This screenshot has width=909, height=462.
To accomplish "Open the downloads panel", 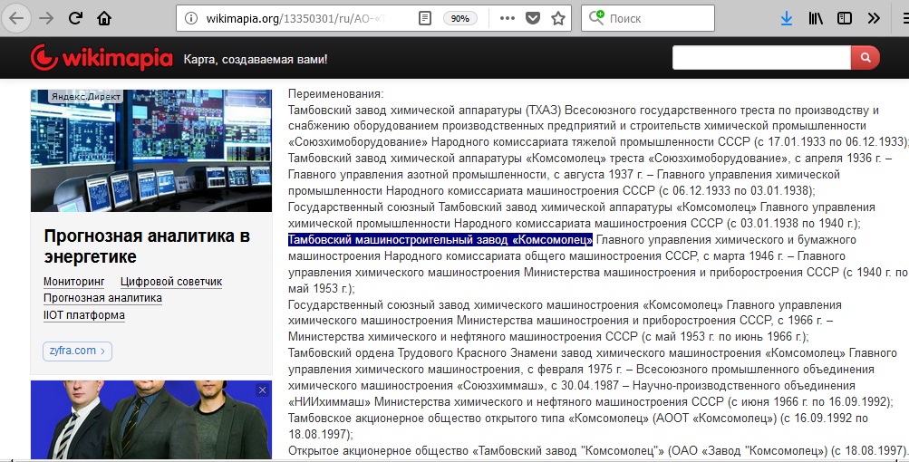I will (x=787, y=18).
